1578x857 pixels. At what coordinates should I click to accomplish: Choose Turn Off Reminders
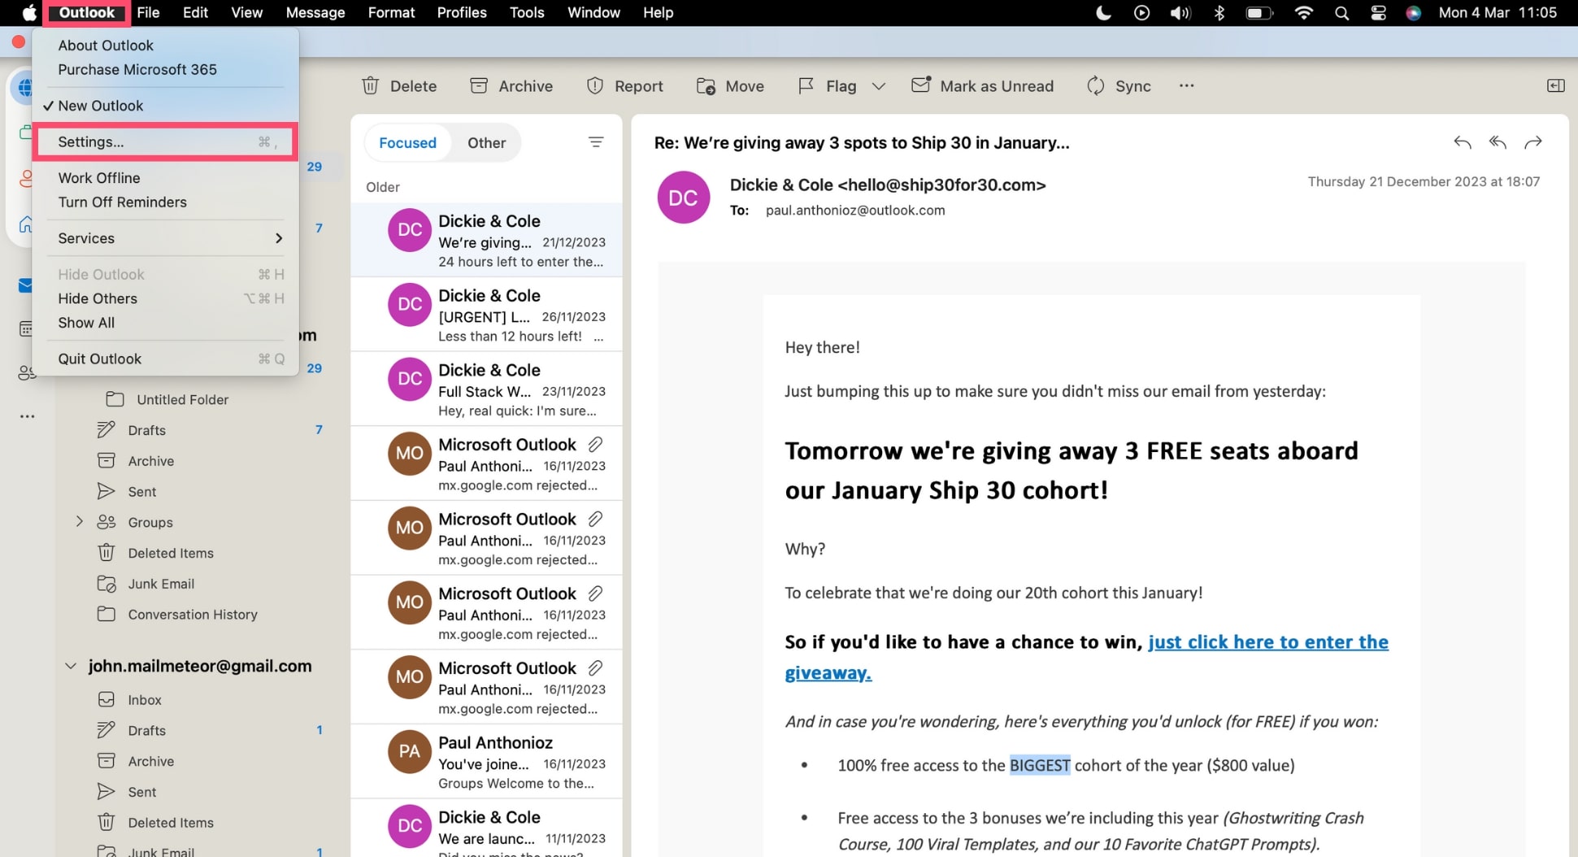click(x=123, y=202)
